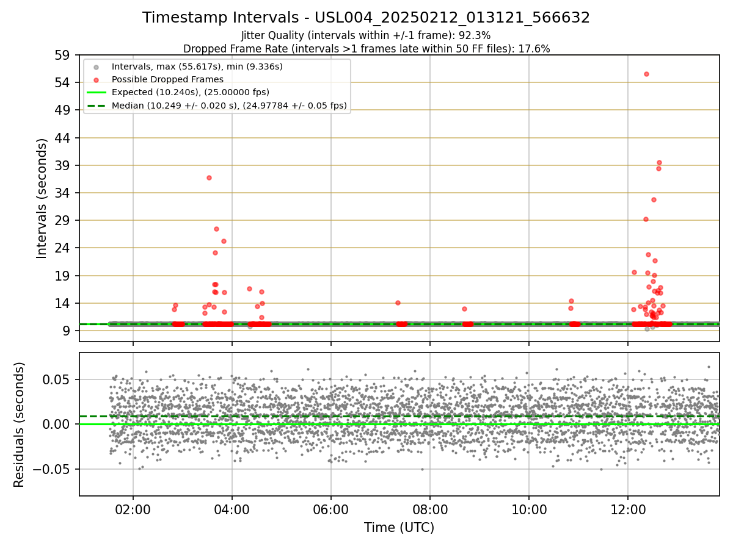Screen dimensions: 733x549
Task: Click the x-axis tick label "10:00"
Action: click(x=529, y=509)
